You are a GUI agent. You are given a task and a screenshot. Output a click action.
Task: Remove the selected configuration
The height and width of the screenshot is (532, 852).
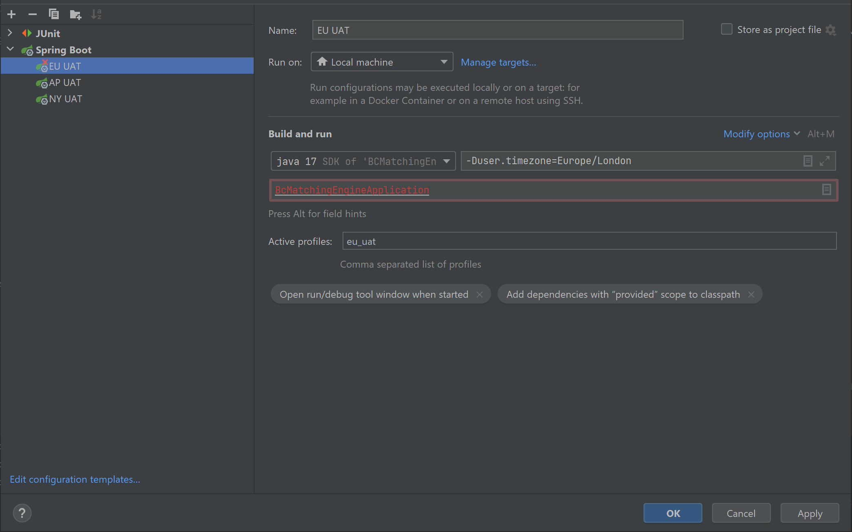pos(33,14)
